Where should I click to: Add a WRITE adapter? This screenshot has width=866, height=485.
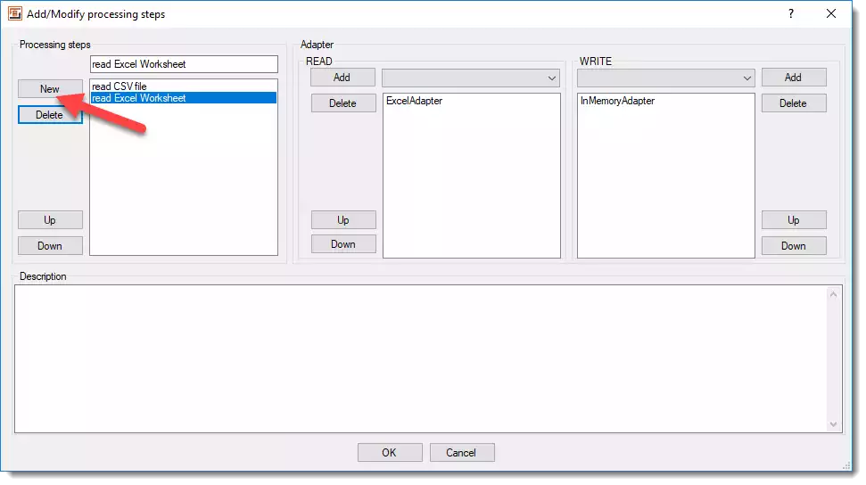793,78
